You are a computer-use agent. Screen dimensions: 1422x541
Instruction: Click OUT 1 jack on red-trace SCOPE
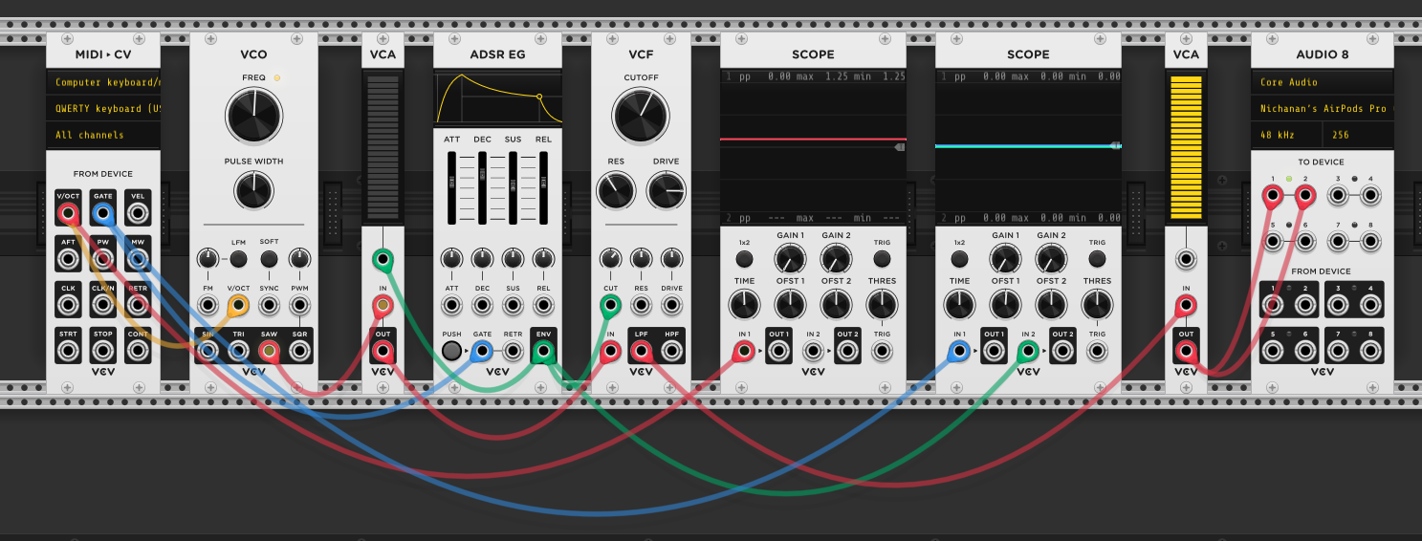(778, 352)
